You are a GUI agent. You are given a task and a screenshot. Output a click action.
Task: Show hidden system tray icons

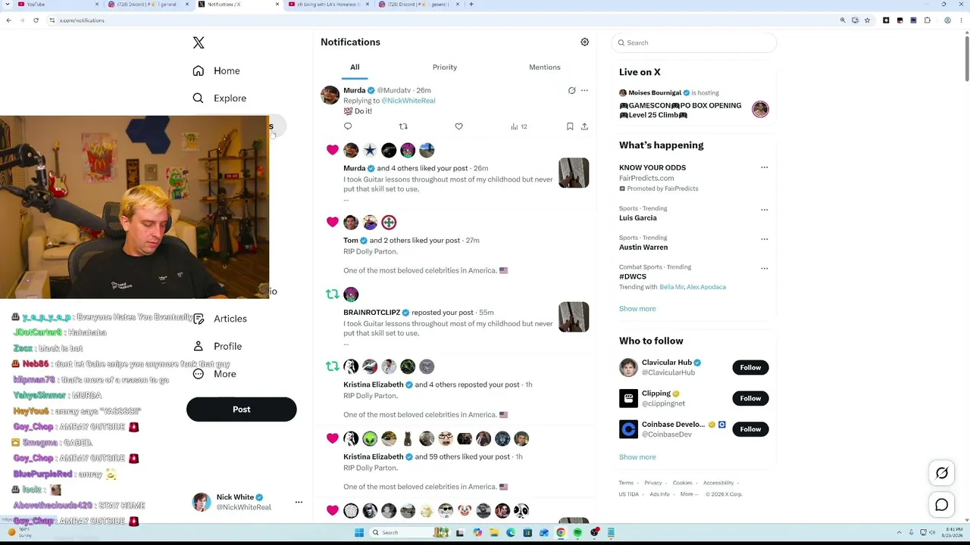[x=900, y=533]
